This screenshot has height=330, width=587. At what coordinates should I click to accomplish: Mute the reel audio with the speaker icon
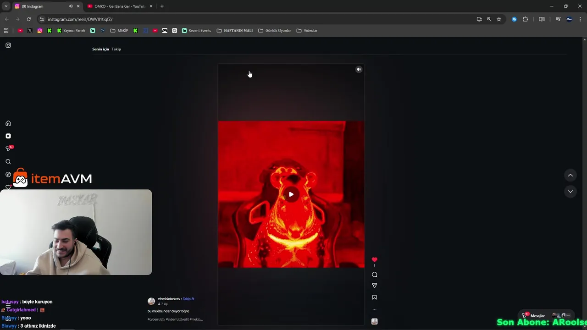(359, 70)
